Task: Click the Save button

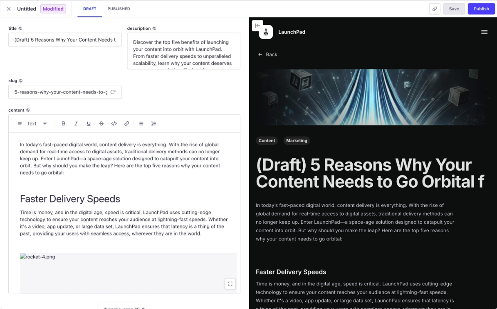Action: pos(454,9)
